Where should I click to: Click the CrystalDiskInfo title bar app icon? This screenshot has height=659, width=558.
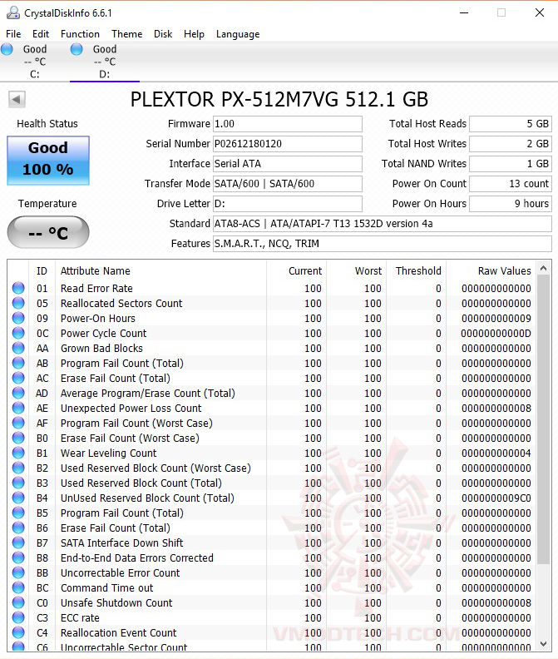tap(12, 12)
